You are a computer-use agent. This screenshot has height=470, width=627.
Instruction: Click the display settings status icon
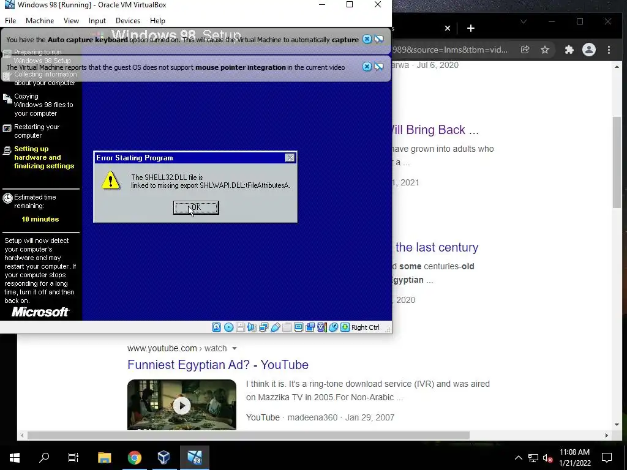(298, 327)
